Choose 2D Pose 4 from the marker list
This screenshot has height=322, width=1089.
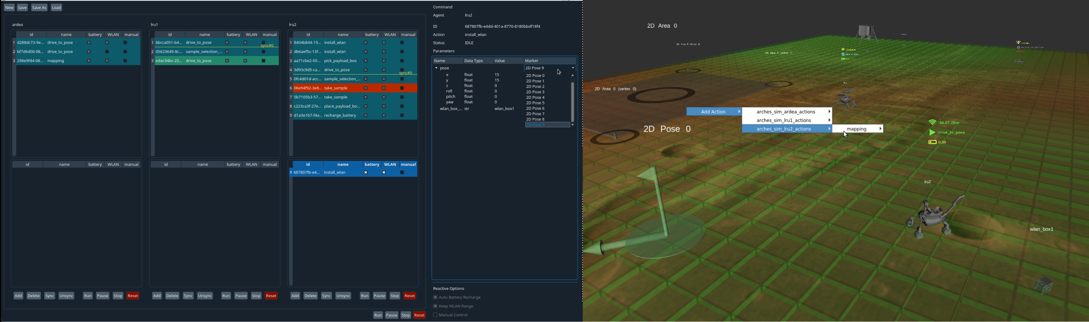536,98
